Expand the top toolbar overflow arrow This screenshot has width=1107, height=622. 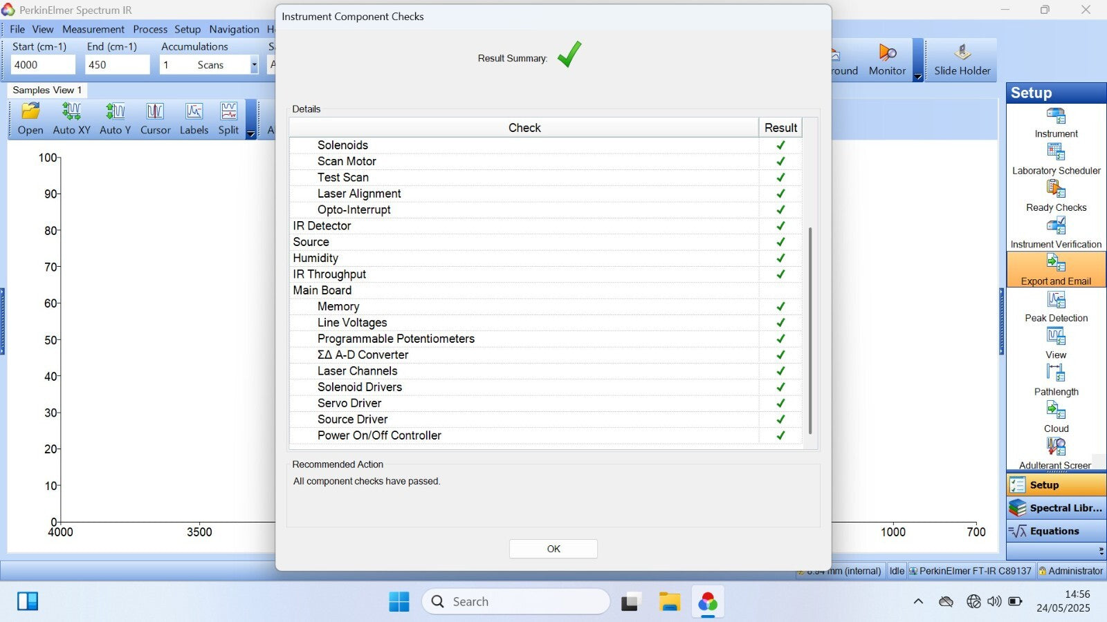pos(918,76)
